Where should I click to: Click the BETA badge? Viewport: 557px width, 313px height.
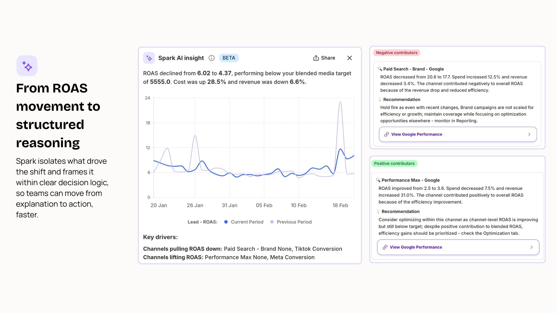coord(229,58)
